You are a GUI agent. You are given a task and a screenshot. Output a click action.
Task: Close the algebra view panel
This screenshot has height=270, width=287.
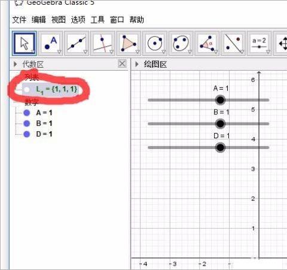122,64
